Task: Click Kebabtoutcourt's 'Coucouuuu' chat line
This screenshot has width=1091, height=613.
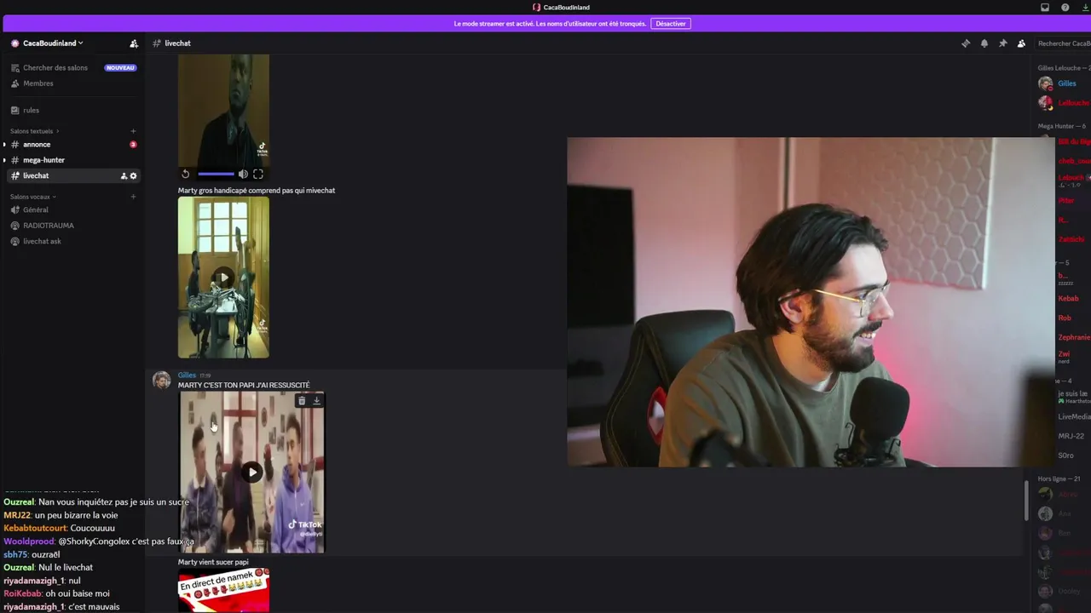Action: [59, 529]
